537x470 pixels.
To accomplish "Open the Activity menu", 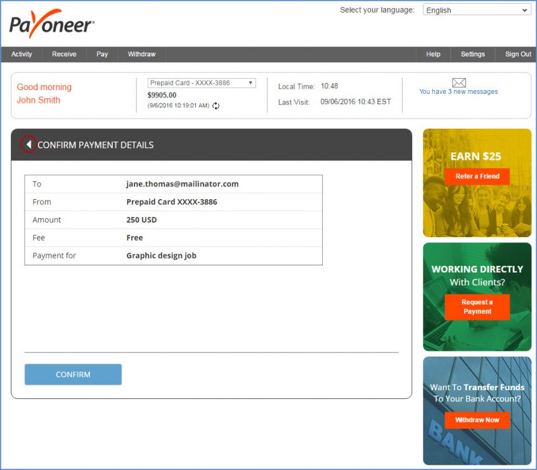I will click(22, 54).
